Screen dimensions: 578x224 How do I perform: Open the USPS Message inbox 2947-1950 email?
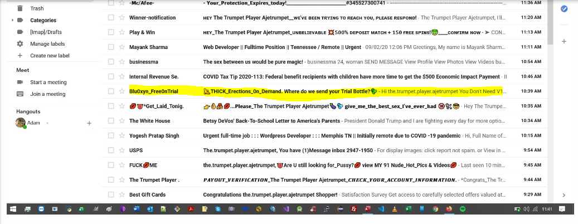[x=324, y=150]
